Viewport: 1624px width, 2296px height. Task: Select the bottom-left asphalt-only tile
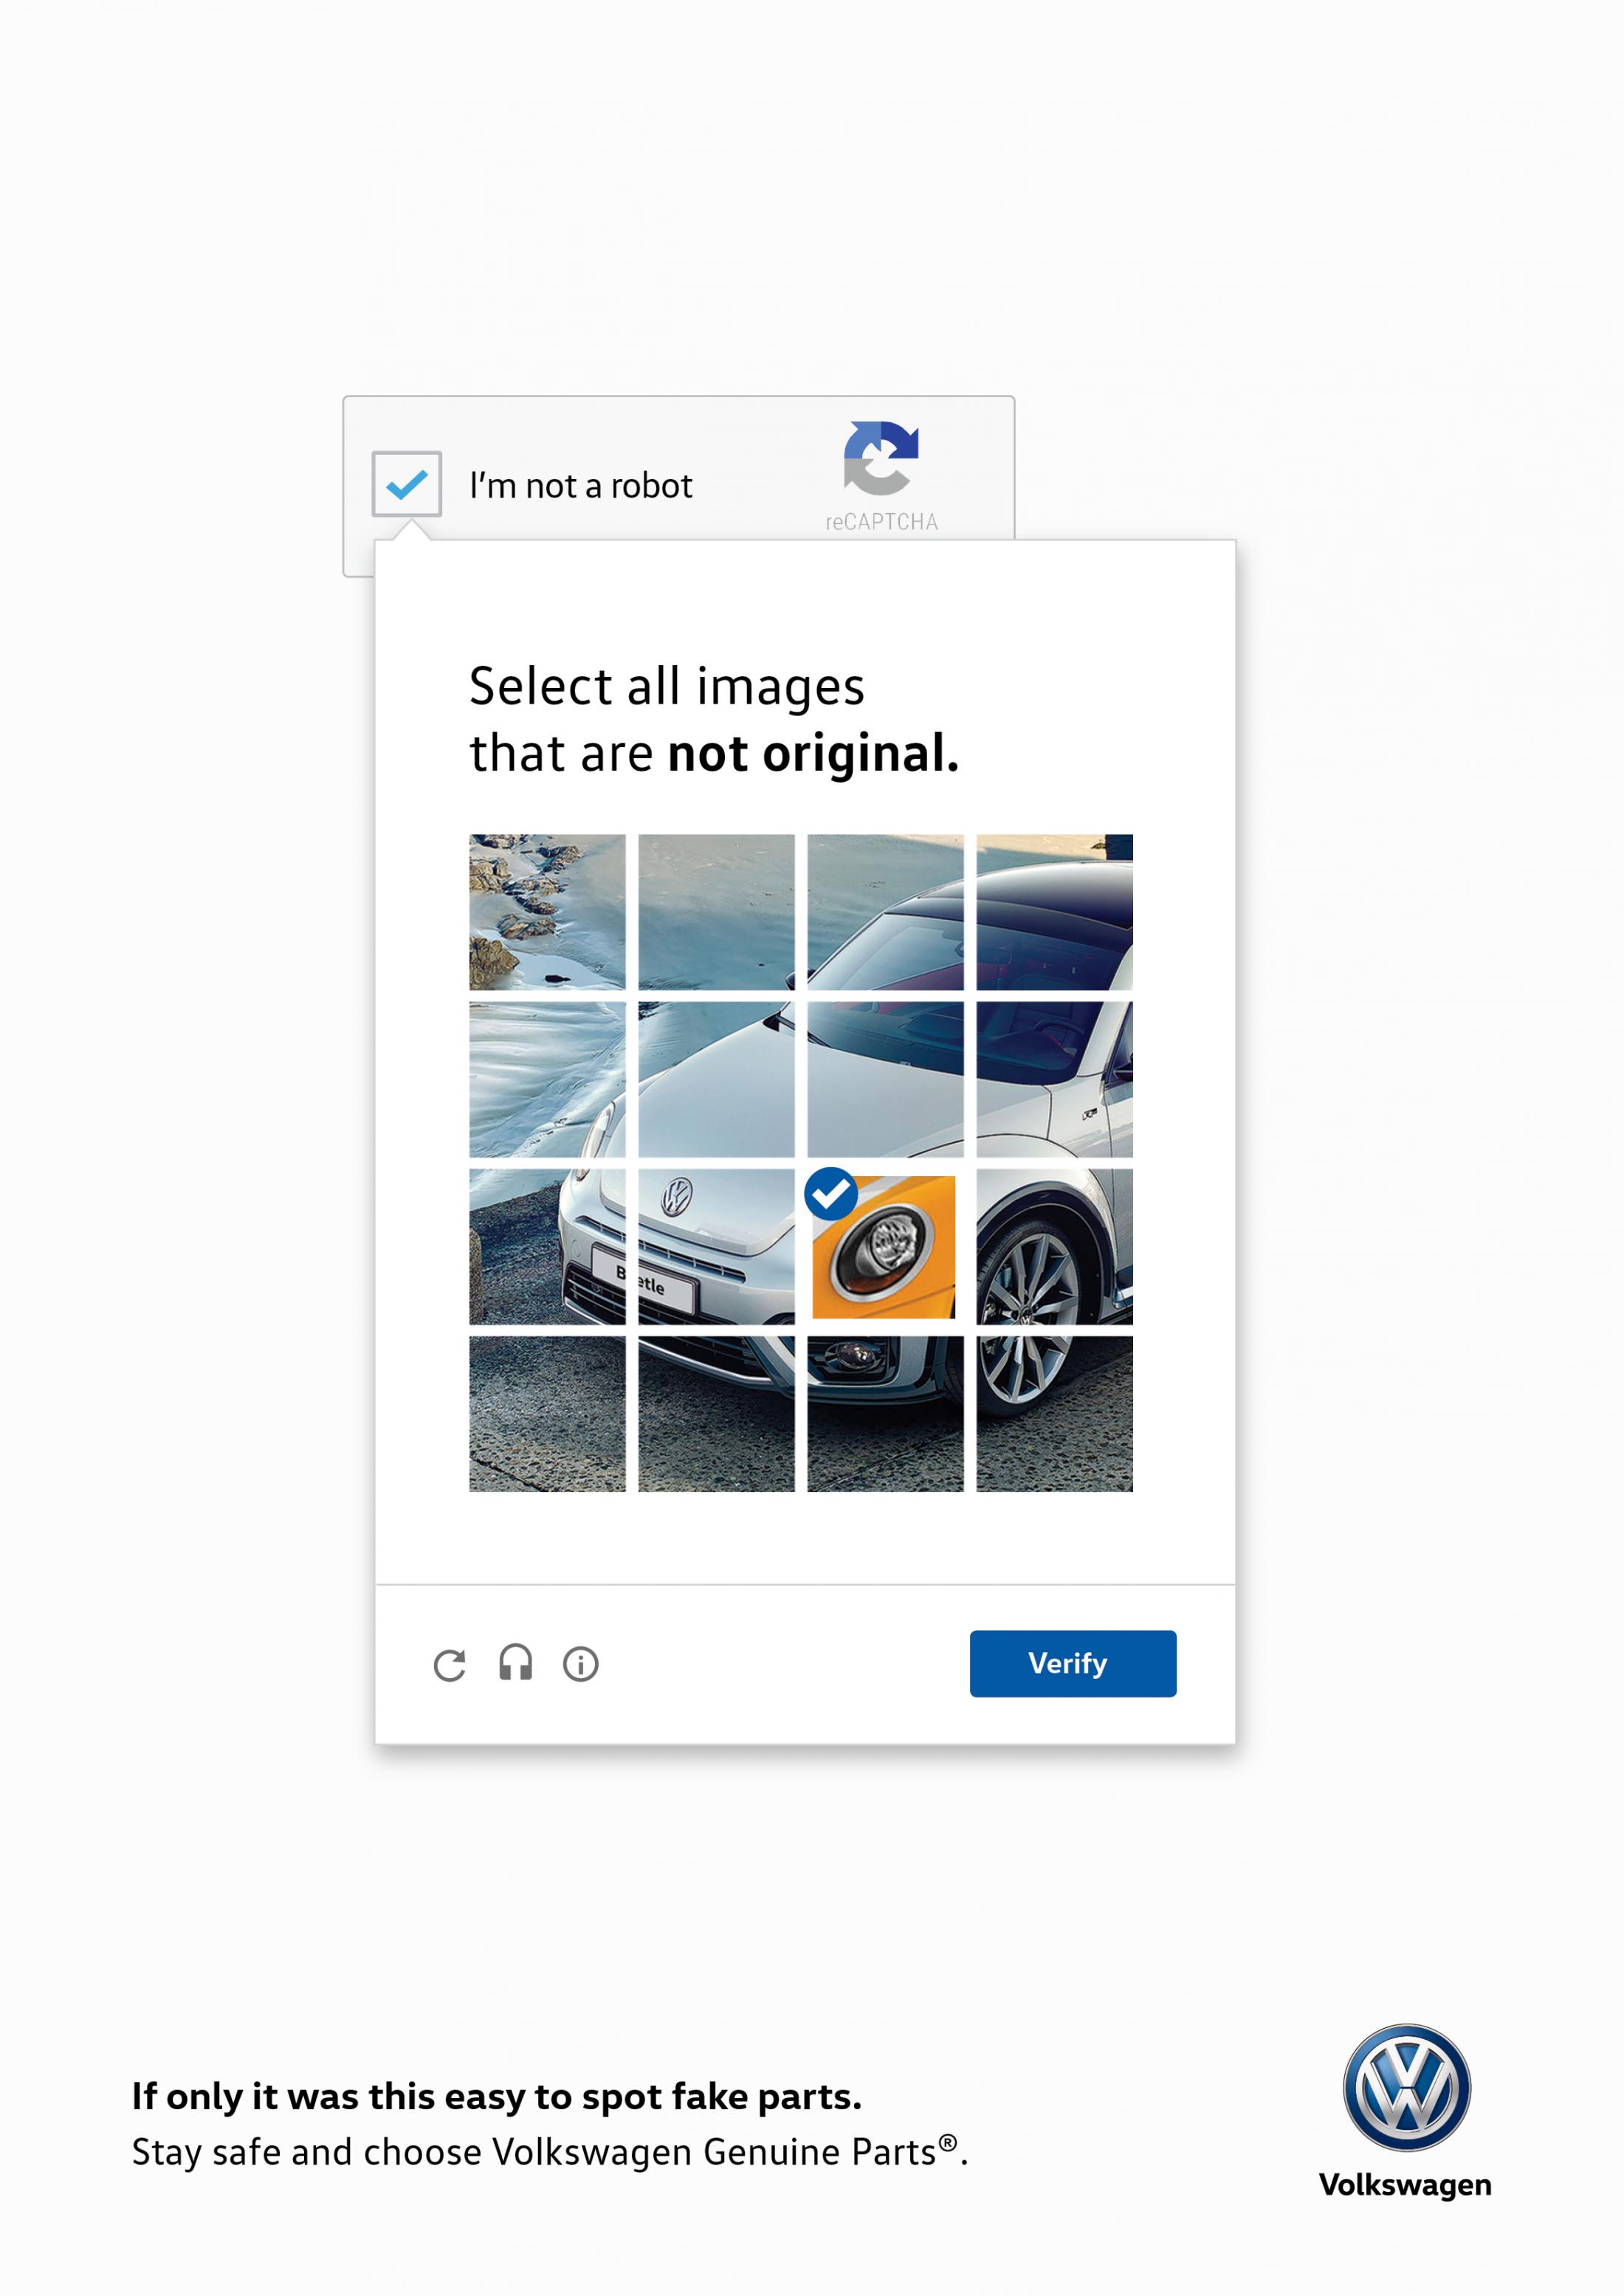coord(547,1413)
